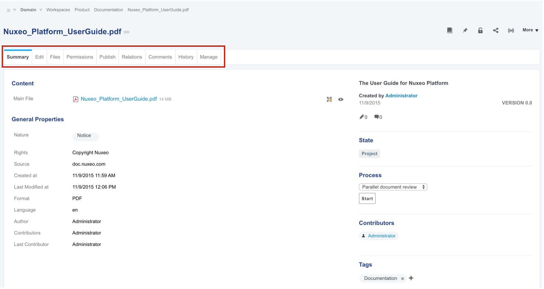This screenshot has width=544, height=289.
Task: Click the share icon in the header
Action: pyautogui.click(x=496, y=30)
